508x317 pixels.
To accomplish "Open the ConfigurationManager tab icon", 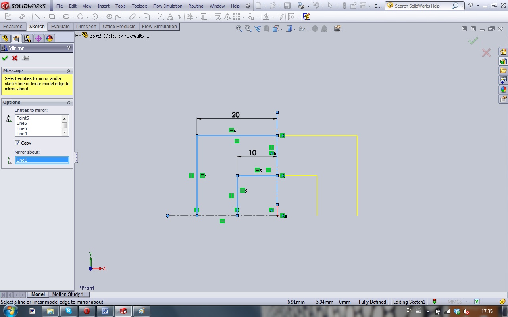I will click(27, 38).
